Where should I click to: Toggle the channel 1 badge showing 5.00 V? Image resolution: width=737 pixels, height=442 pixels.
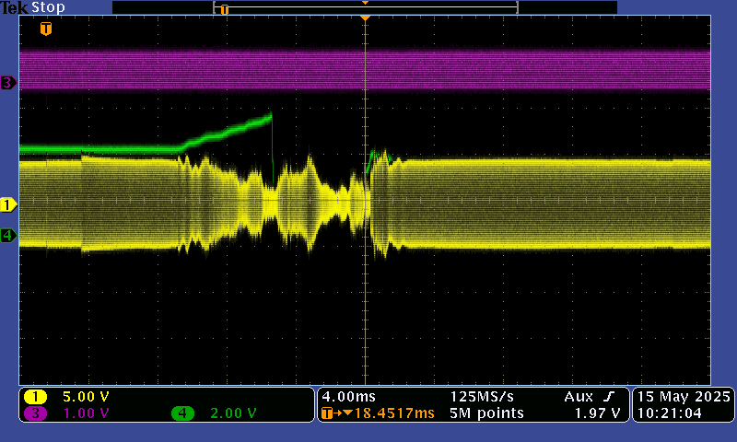[x=36, y=397]
